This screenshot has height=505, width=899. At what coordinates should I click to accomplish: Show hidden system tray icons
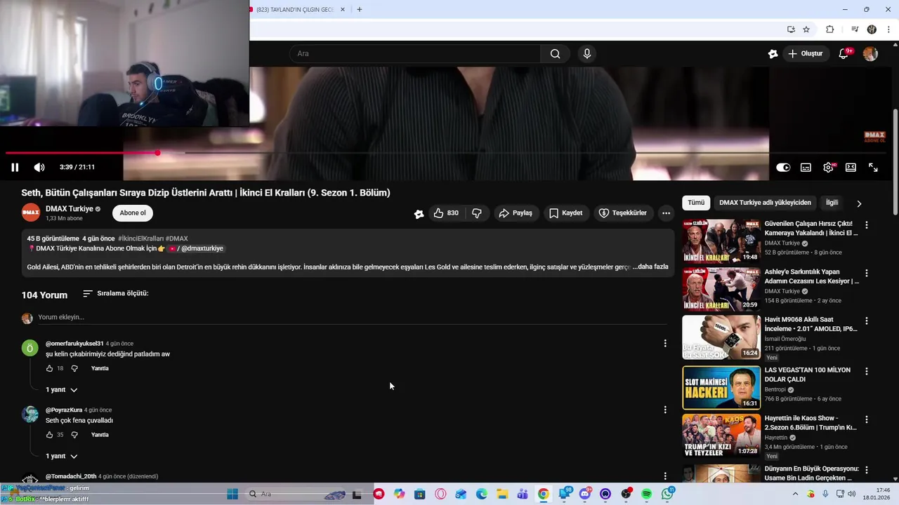tap(795, 494)
